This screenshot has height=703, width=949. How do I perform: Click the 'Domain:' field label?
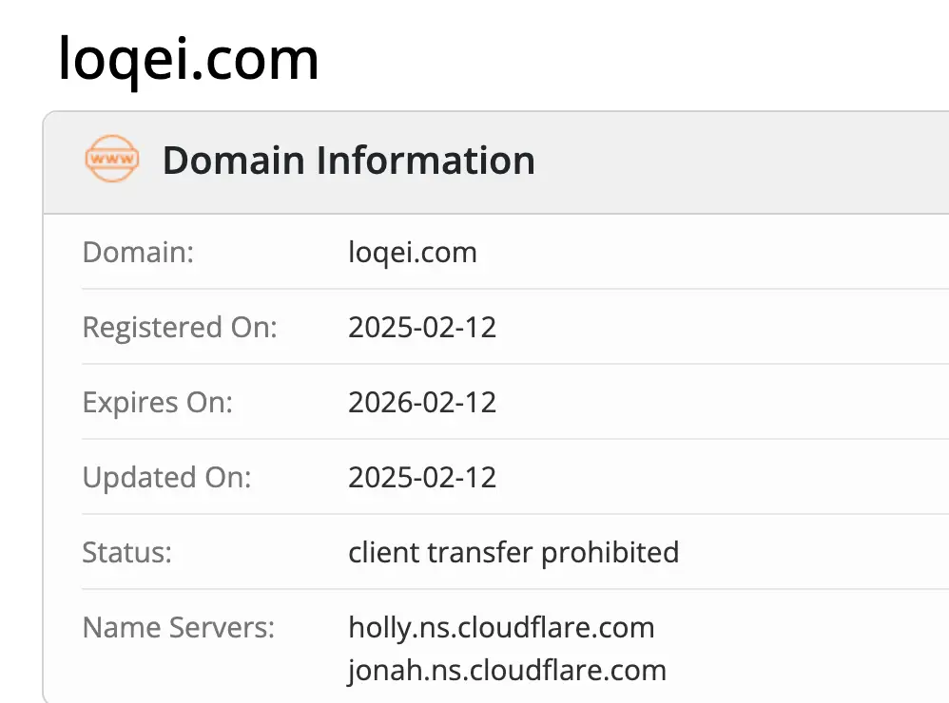tap(138, 253)
